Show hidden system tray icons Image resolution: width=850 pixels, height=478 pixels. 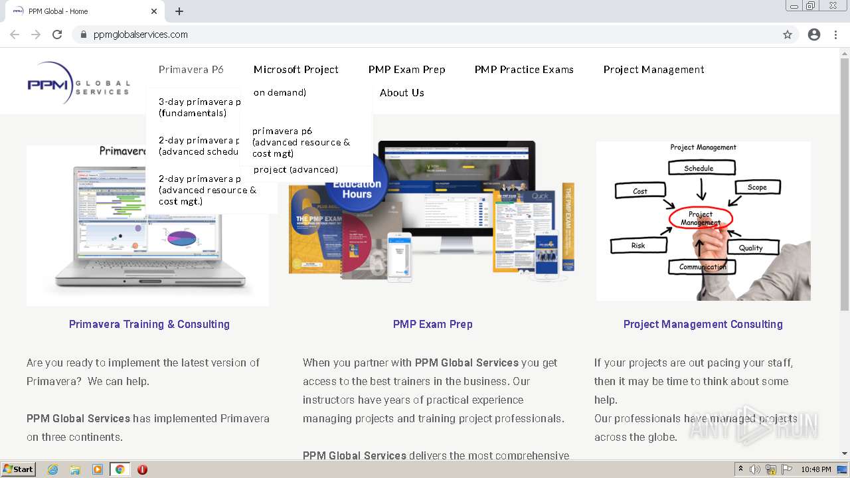(x=741, y=469)
